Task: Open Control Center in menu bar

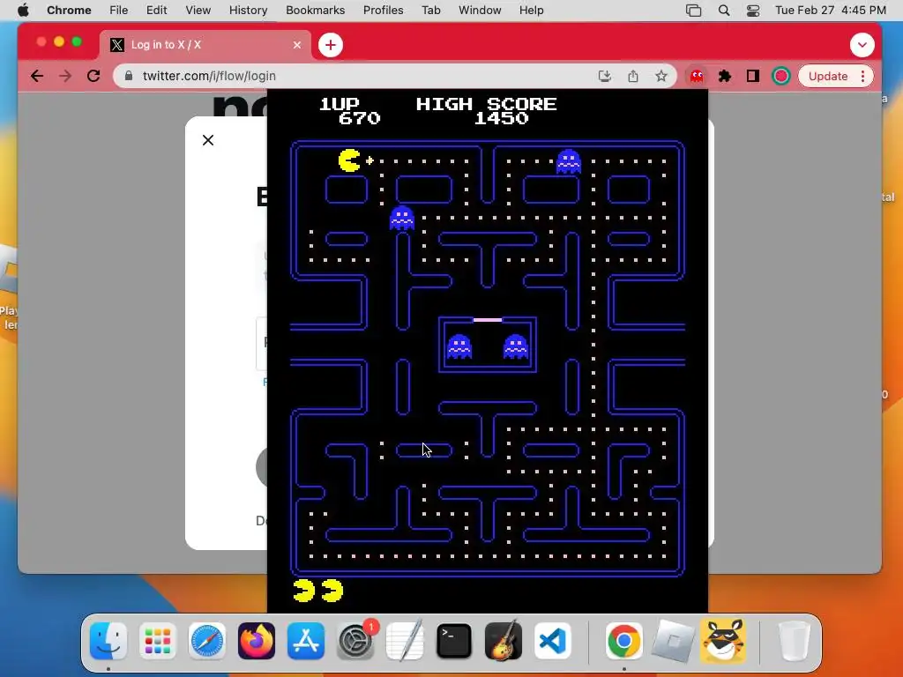Action: 753,11
